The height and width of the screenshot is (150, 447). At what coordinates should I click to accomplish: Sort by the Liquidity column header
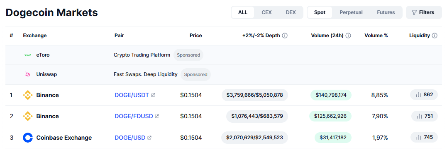coord(419,36)
